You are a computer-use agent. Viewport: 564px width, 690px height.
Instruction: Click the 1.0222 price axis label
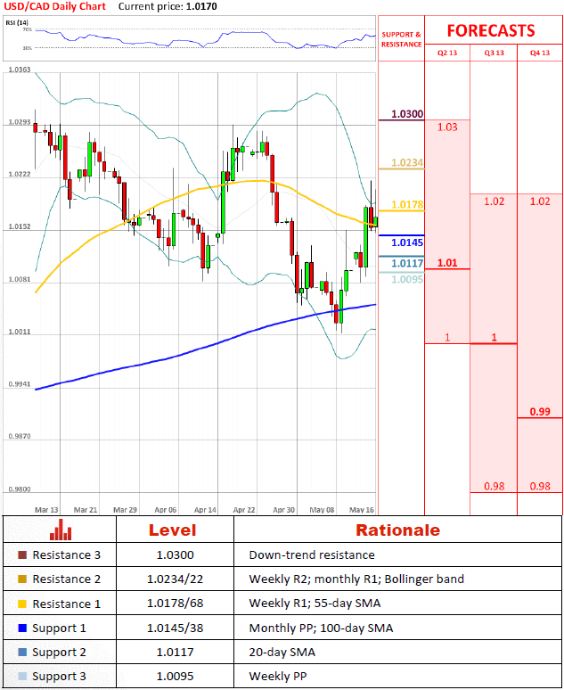[x=20, y=174]
